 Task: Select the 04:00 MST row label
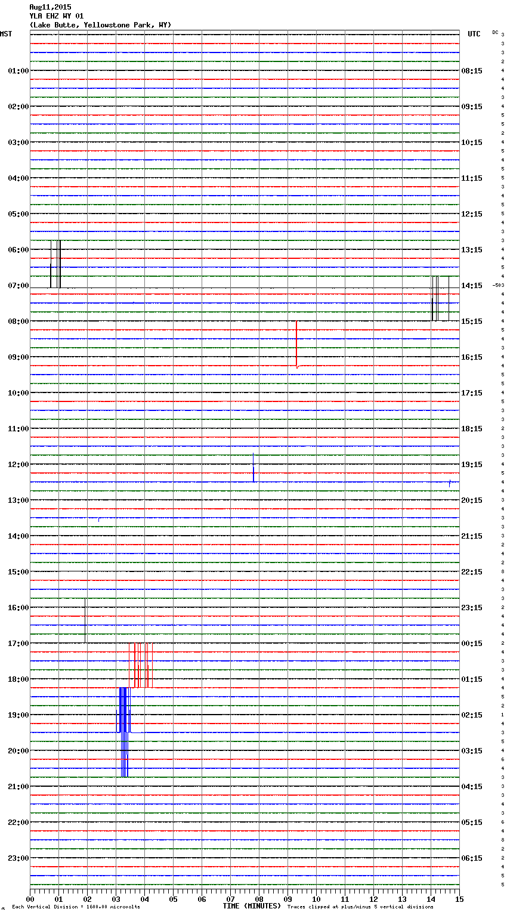coord(18,178)
